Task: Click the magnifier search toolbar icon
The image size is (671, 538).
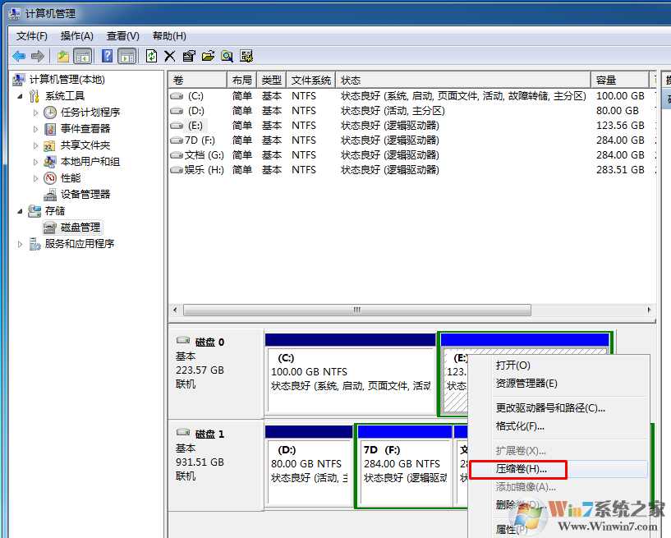Action: tap(227, 56)
